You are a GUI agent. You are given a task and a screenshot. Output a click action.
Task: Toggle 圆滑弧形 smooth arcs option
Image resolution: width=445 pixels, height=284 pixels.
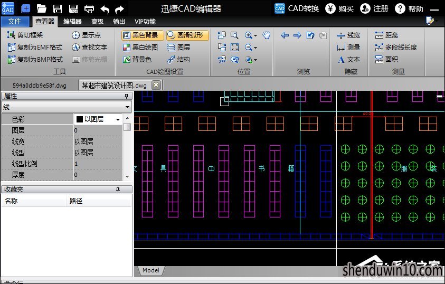tap(187, 35)
